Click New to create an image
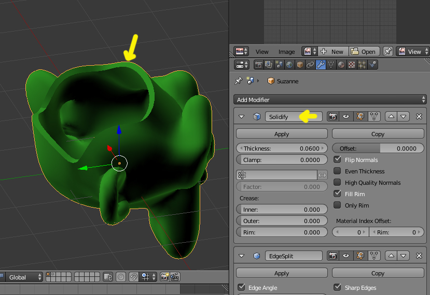430x295 pixels. coord(333,51)
